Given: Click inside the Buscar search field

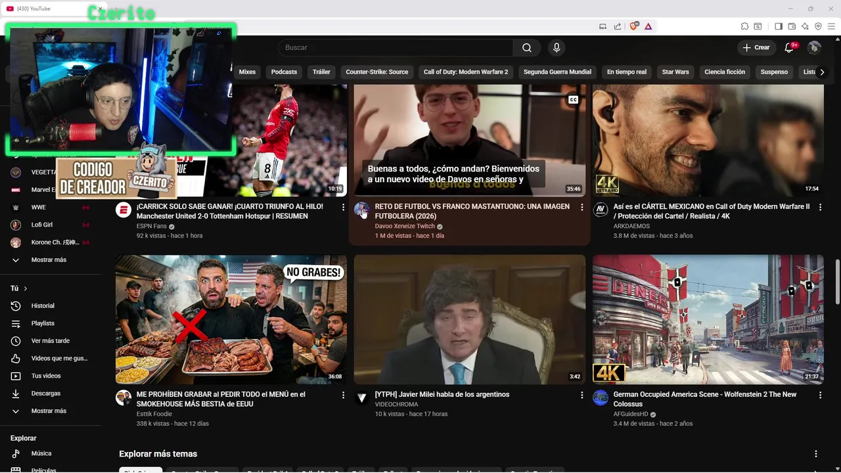Looking at the screenshot, I should 396,47.
